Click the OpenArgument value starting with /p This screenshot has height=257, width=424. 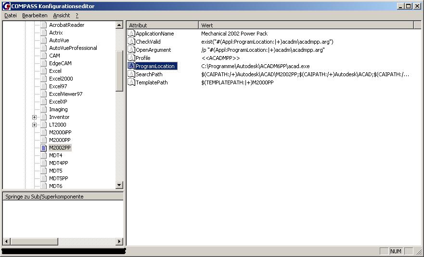[x=263, y=50]
